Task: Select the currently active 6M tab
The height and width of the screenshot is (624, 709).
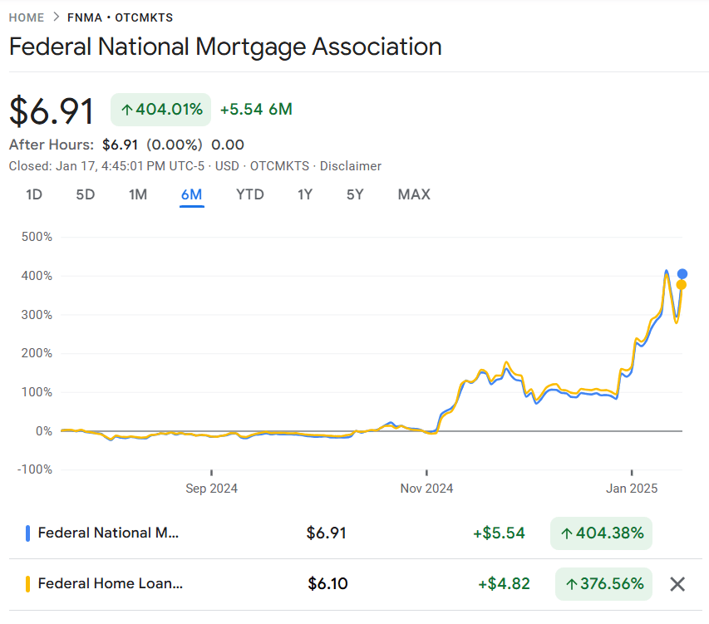Action: (x=192, y=194)
